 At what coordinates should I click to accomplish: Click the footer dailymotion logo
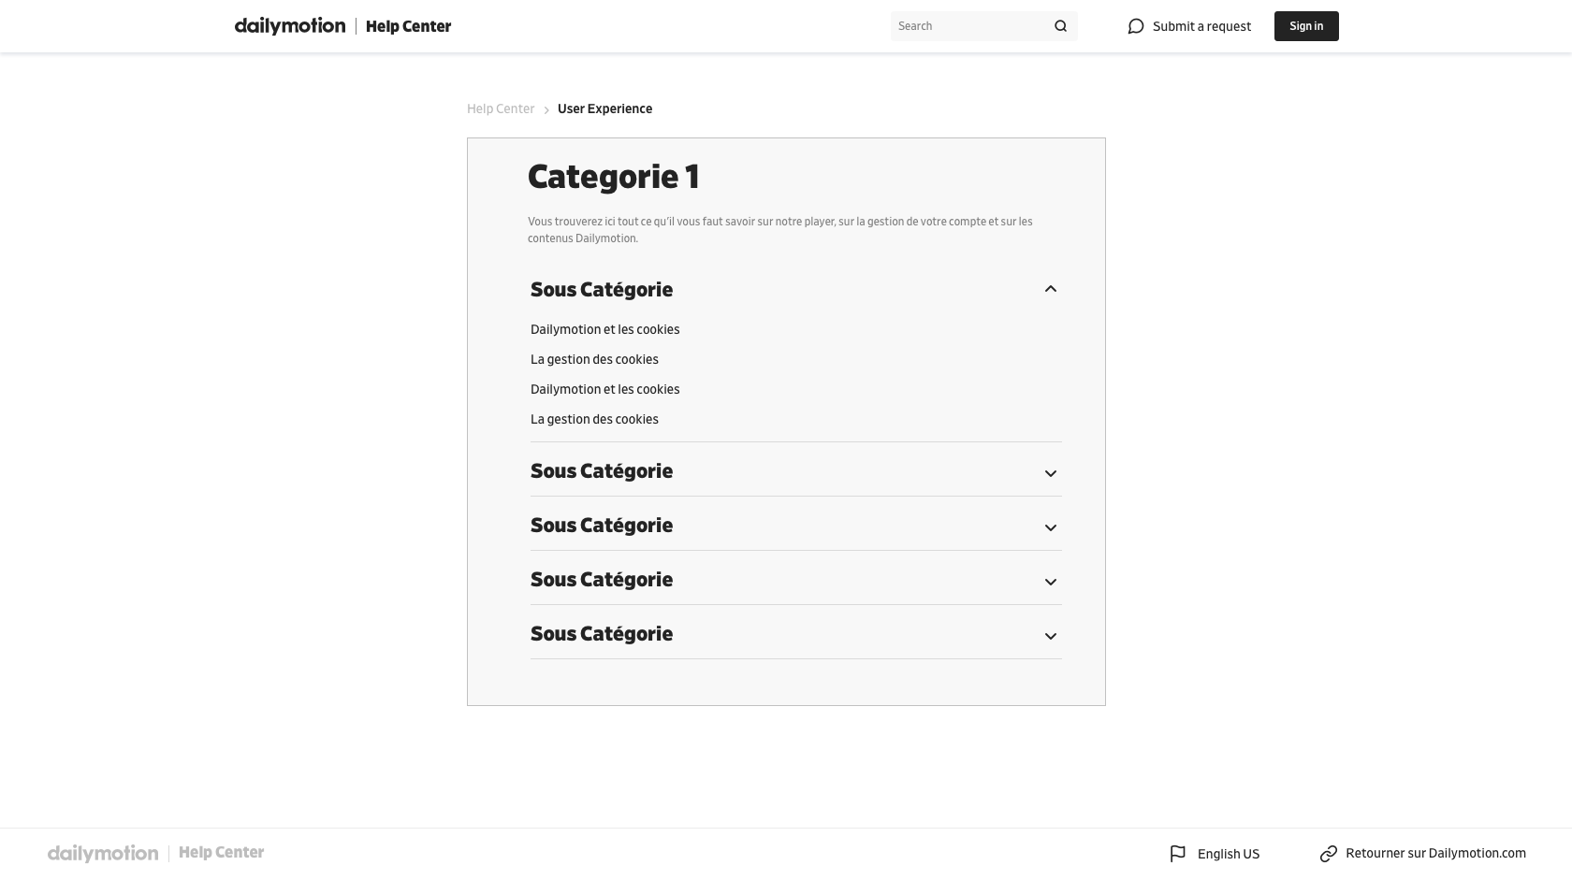coord(103,853)
